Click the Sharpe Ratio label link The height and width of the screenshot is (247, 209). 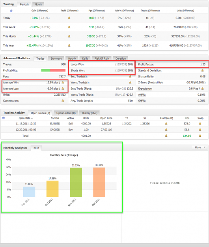pos(146,76)
